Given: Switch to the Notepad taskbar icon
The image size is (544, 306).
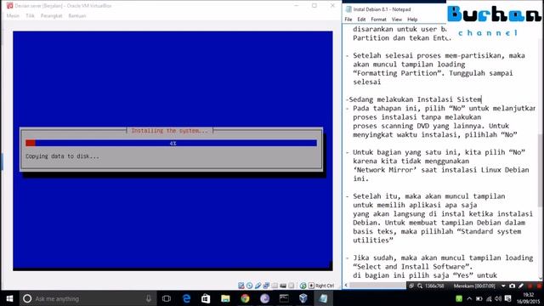Looking at the screenshot, I should [323, 298].
